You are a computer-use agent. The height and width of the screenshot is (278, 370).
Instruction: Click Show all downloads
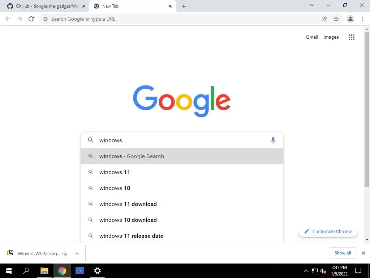coord(343,253)
